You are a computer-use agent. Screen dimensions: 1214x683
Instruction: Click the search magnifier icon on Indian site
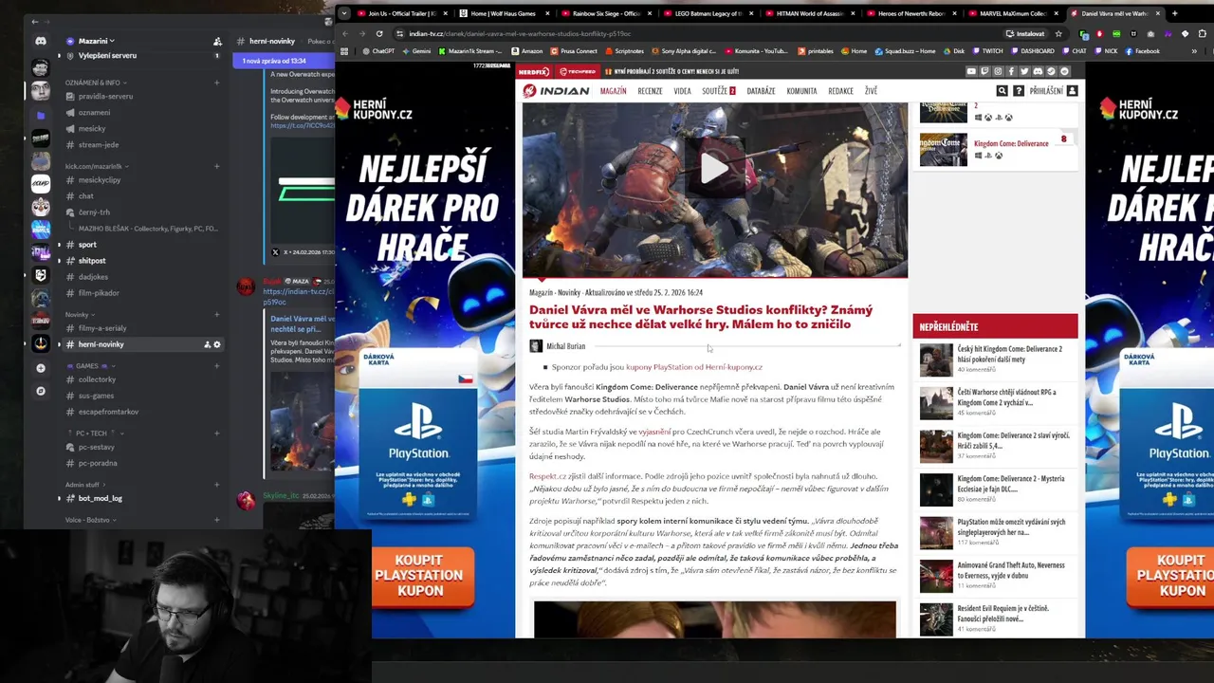point(1002,91)
